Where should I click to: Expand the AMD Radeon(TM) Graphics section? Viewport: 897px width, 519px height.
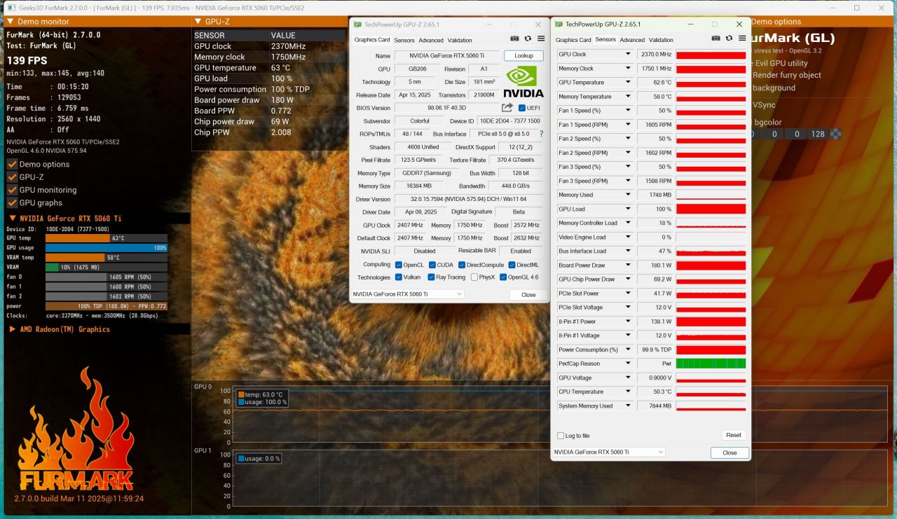click(x=12, y=329)
